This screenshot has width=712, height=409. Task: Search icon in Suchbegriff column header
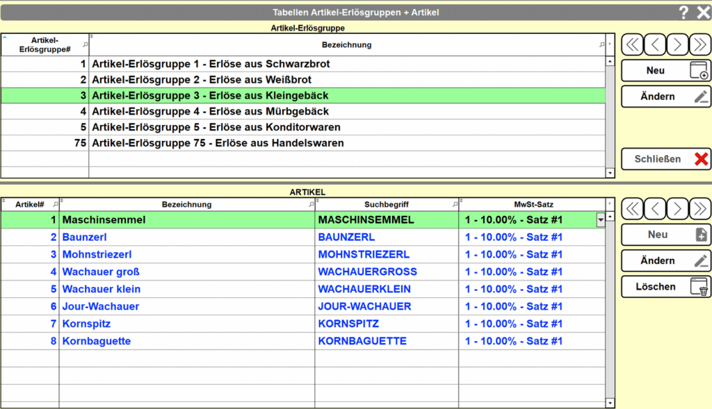click(455, 204)
